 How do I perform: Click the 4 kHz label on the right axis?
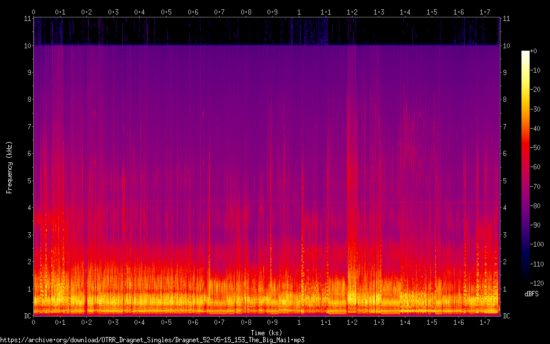tap(505, 208)
